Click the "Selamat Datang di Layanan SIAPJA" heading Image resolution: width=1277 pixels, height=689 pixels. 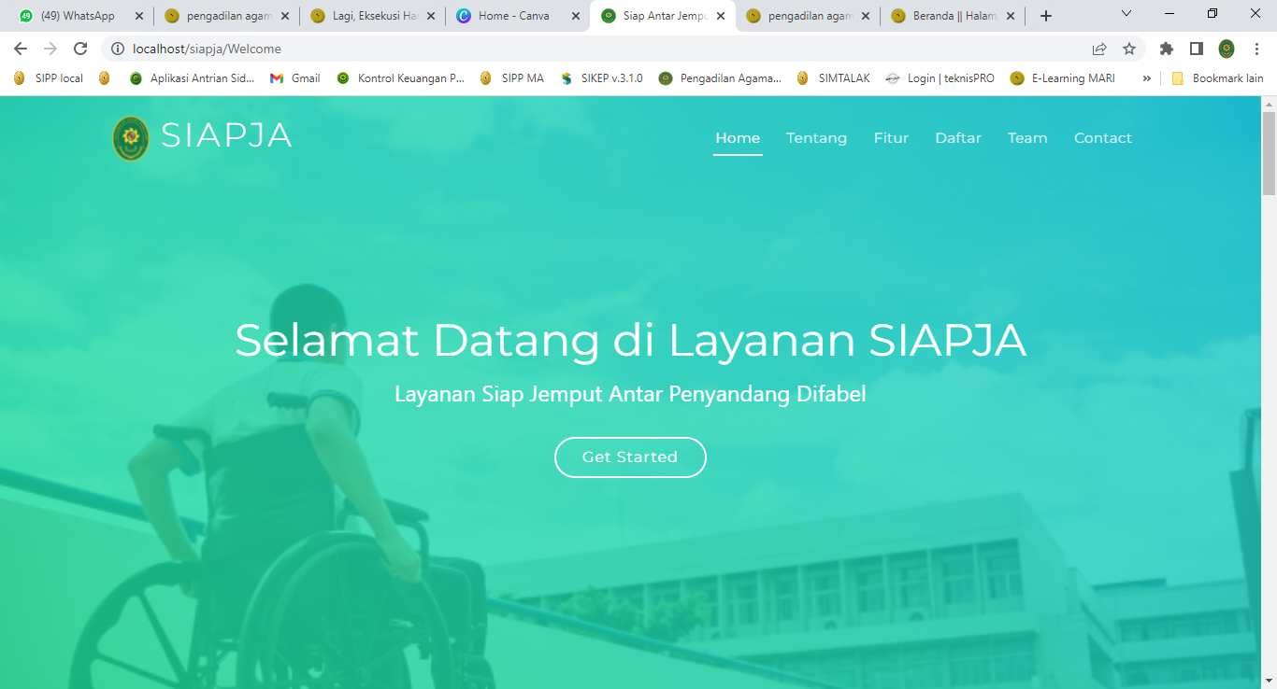630,341
